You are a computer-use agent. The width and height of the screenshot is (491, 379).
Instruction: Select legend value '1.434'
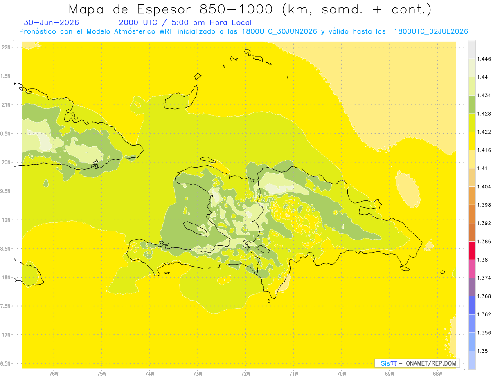(x=484, y=95)
